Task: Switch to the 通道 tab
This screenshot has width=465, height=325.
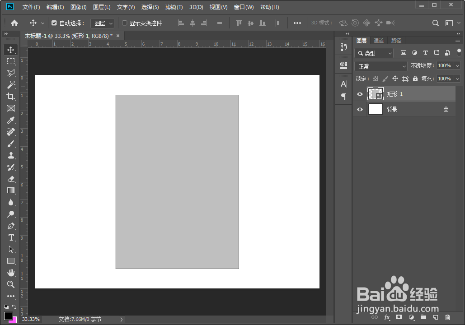Action: (378, 41)
